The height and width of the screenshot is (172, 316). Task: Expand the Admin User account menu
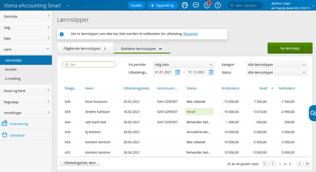pos(313,6)
